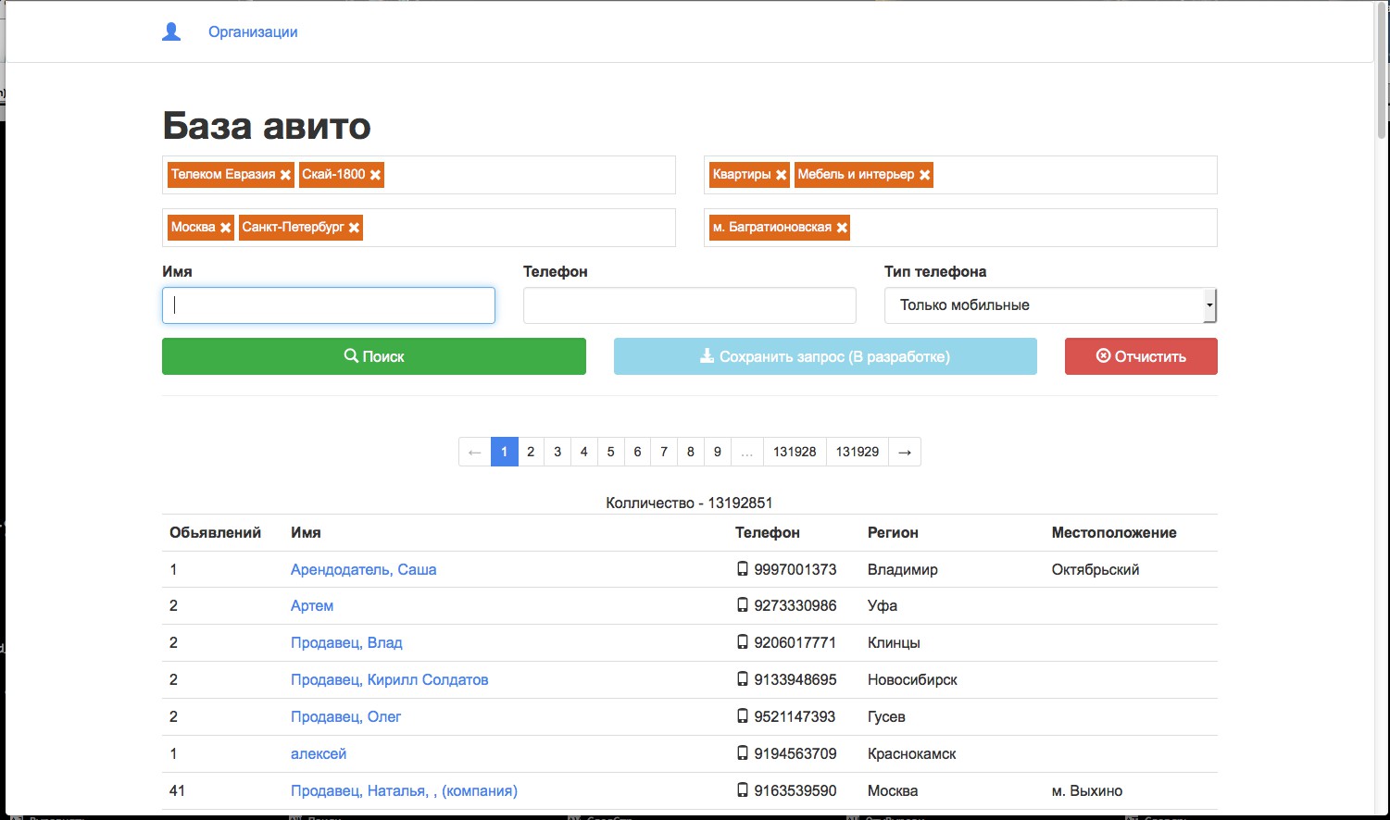Screen dimensions: 1390x820
Task: Remove the Санкт-Петербург tag
Action: pyautogui.click(x=354, y=228)
